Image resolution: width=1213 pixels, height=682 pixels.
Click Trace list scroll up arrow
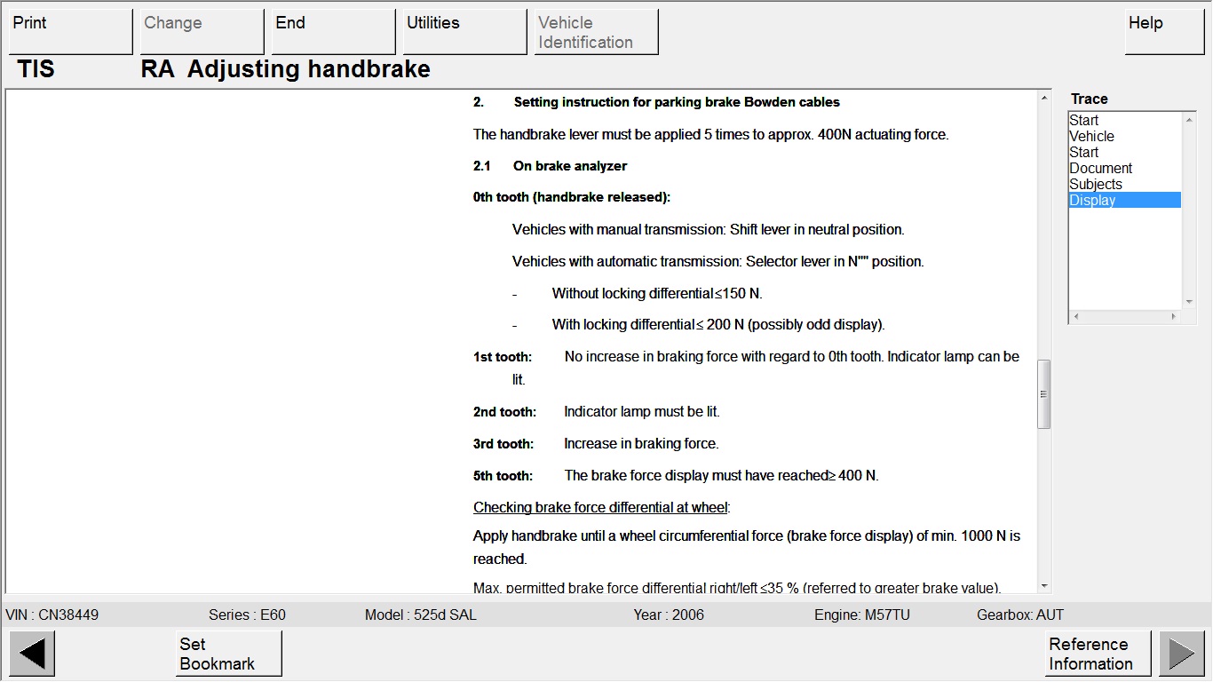pos(1190,119)
